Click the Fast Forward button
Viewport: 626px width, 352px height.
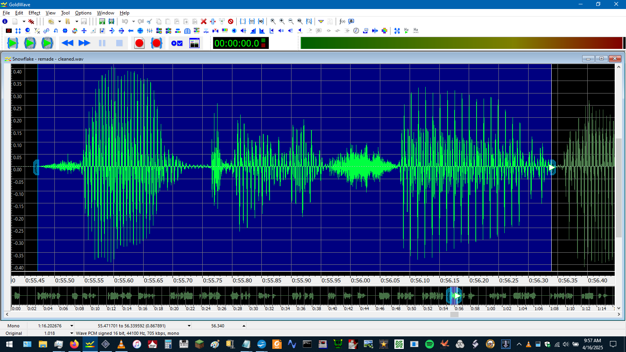coord(85,43)
